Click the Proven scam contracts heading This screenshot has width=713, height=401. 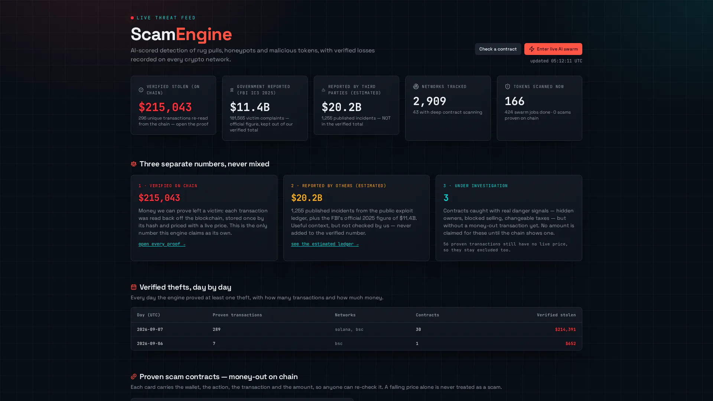coord(219,376)
